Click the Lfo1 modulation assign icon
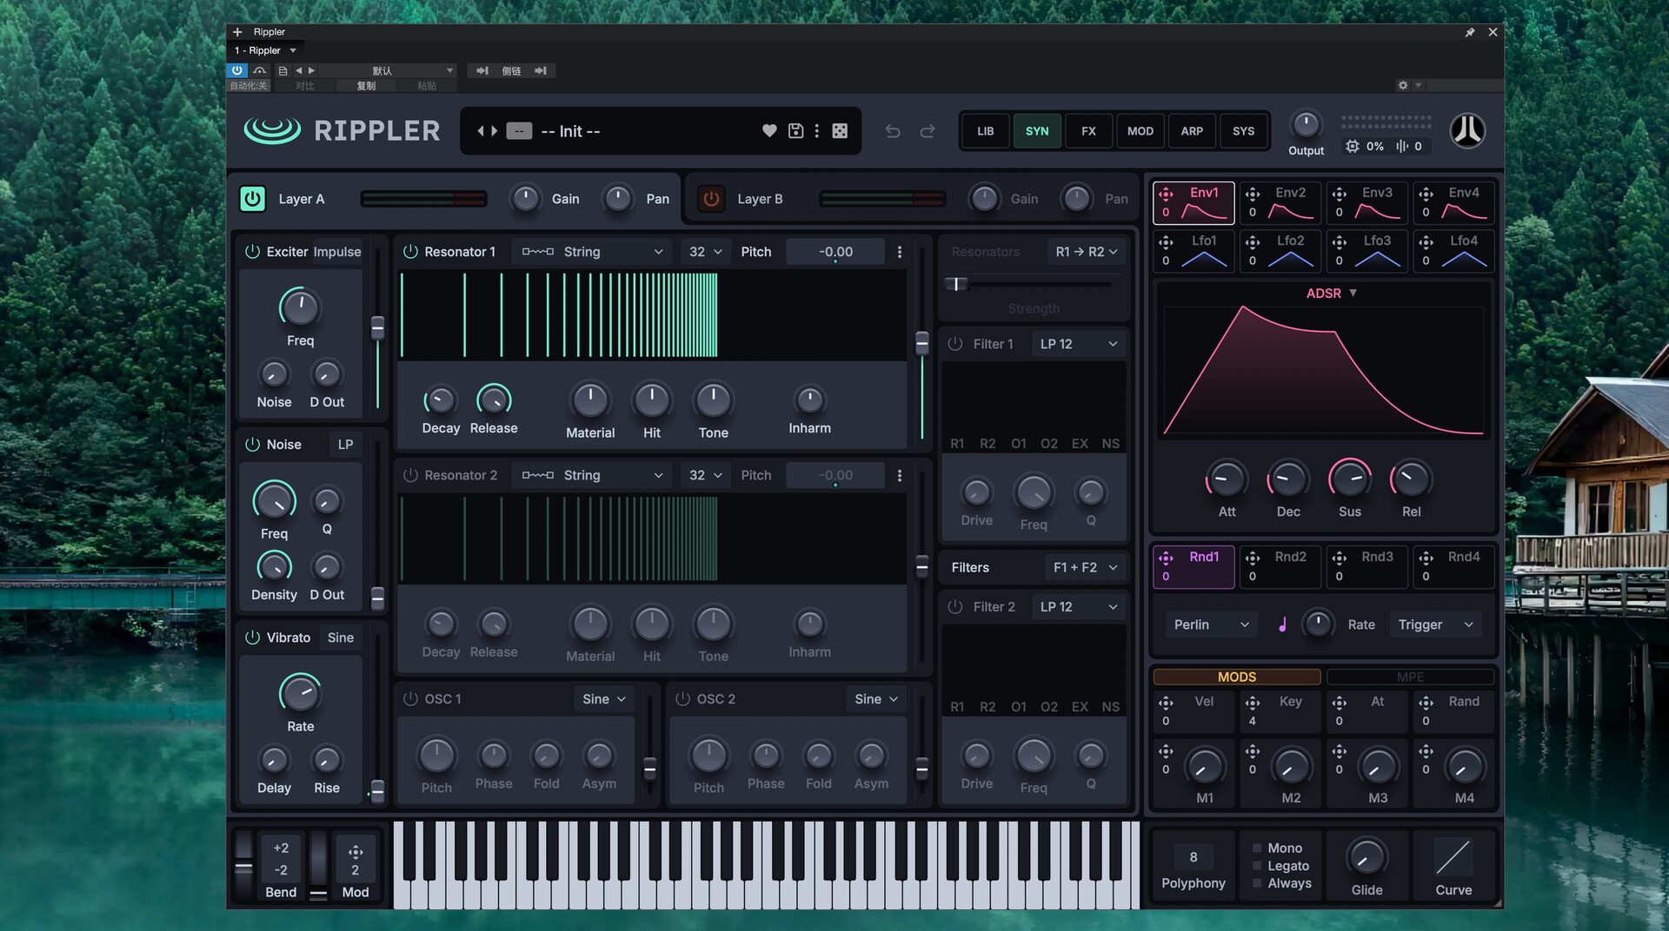 click(1167, 241)
